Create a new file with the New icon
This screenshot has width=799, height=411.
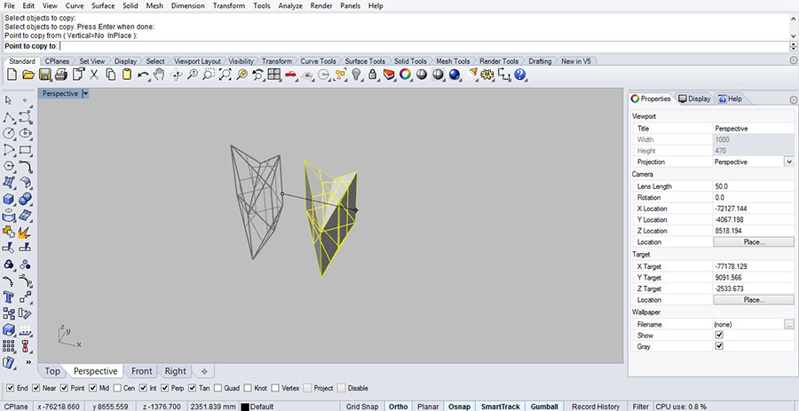tap(12, 75)
